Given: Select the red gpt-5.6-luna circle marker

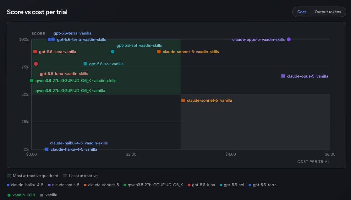Looking at the screenshot, I should tap(36, 64).
